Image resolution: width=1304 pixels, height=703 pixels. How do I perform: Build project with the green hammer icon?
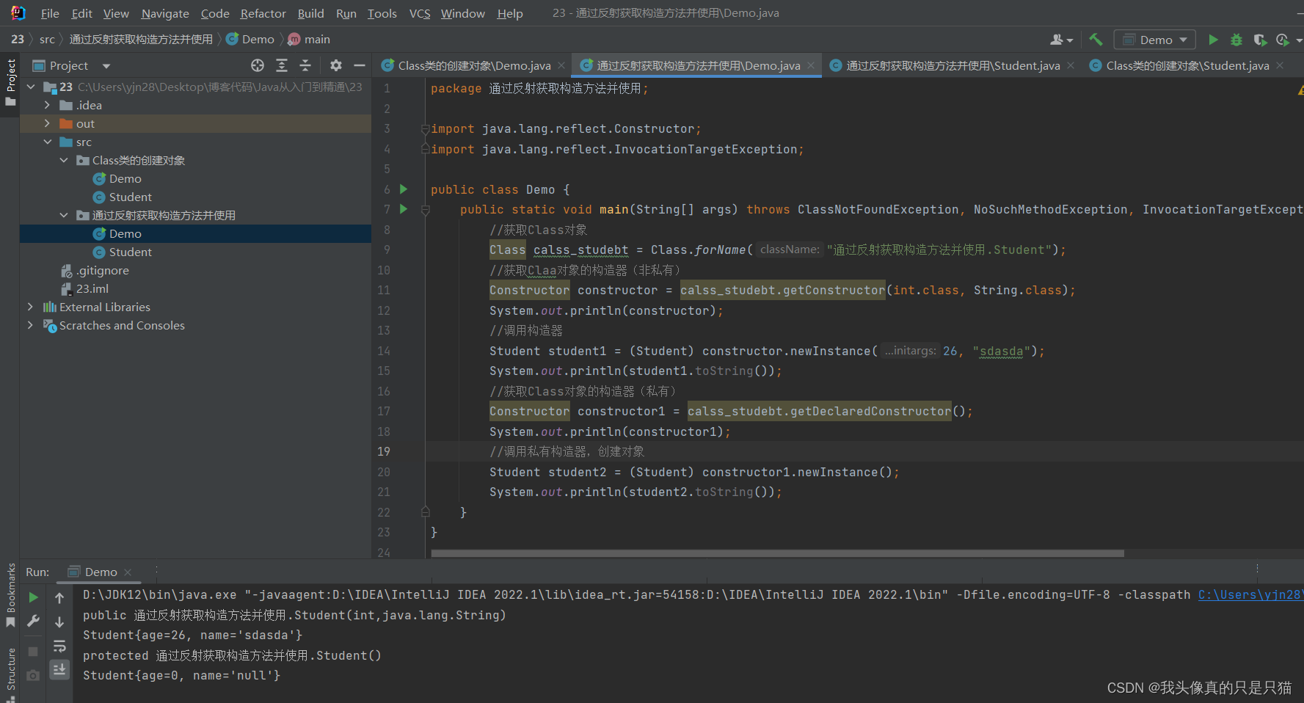(x=1096, y=40)
